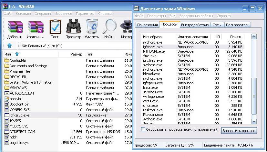Viewport: 267px width, 152px height.
Task: Click the Извлечь extract icon in WinRAR
Action: 36,27
